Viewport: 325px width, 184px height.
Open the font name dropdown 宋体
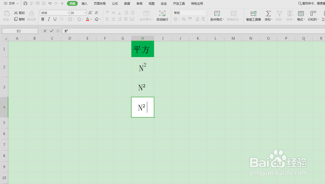(68, 13)
